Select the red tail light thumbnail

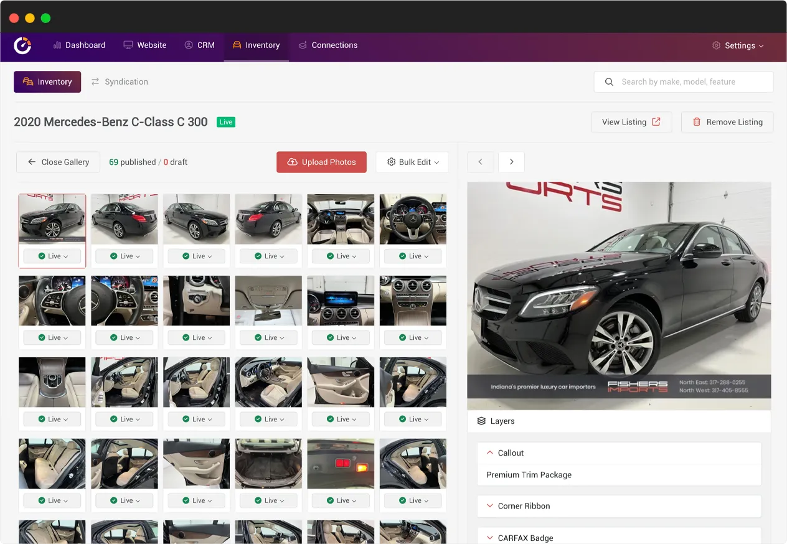tap(341, 464)
